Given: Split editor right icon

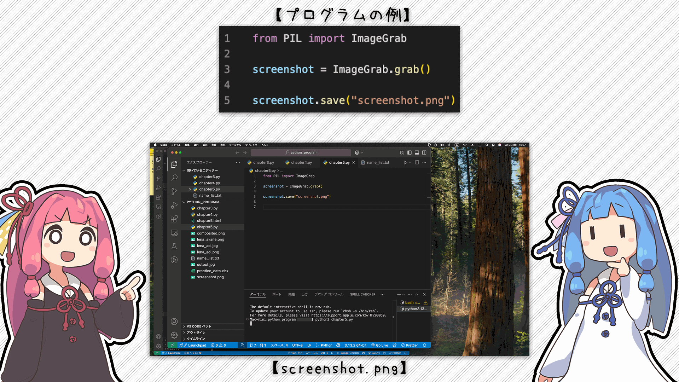Looking at the screenshot, I should [417, 162].
